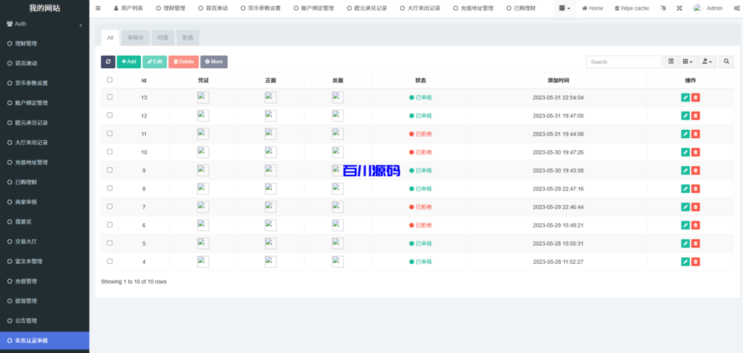
Task: Click red delete icon for row 11
Action: (696, 134)
